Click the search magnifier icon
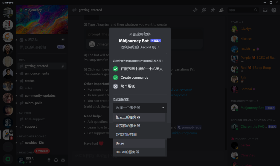Screen dimensions: 280x166 [256, 10]
